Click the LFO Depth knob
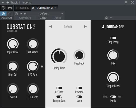This screenshot has width=136, height=108. pyautogui.click(x=33, y=89)
